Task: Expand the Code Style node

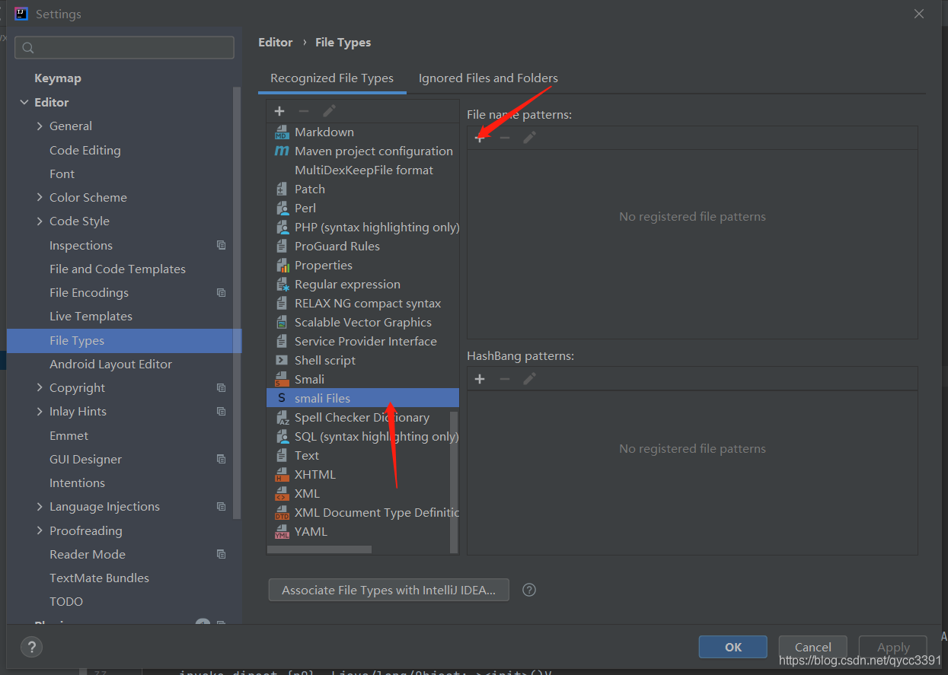Action: [x=40, y=221]
